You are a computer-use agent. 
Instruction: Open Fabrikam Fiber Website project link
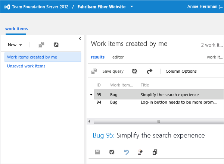click(102, 7)
